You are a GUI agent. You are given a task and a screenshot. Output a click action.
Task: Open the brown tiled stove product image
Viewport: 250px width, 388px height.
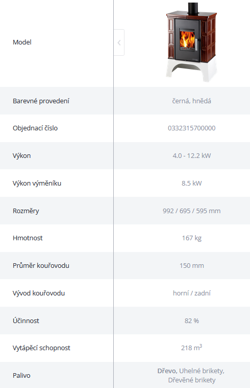[x=191, y=42]
